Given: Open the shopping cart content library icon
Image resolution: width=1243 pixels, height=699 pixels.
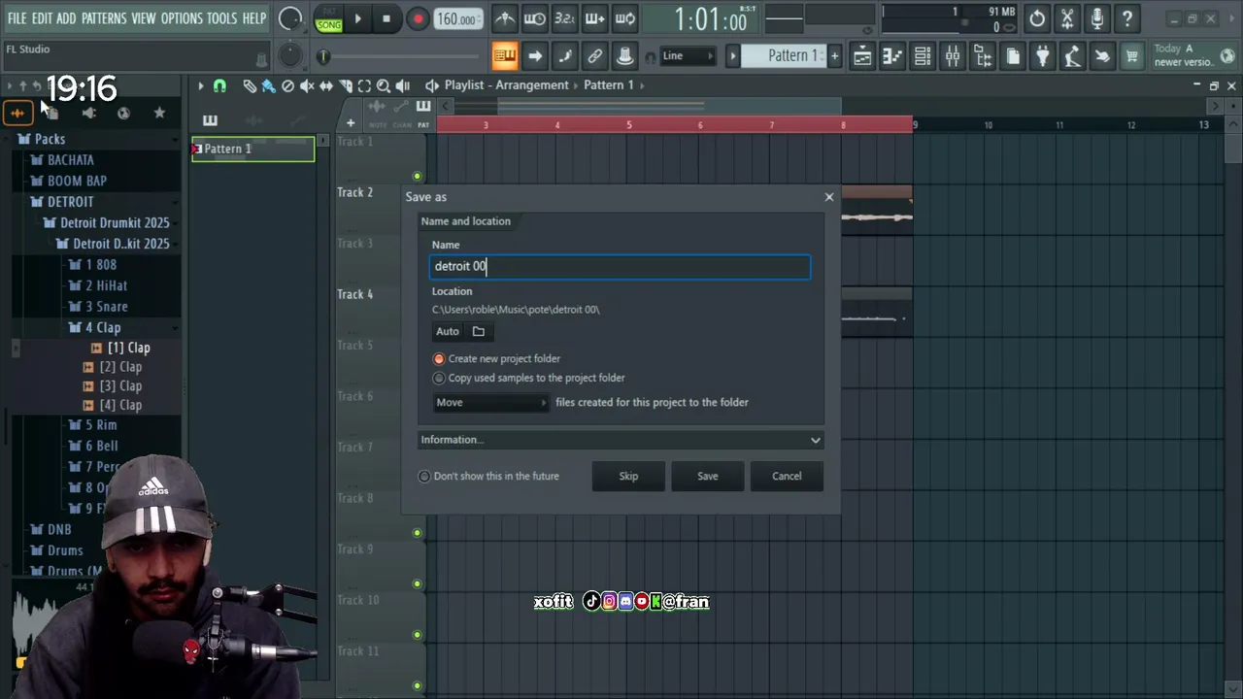Looking at the screenshot, I should [x=1131, y=56].
